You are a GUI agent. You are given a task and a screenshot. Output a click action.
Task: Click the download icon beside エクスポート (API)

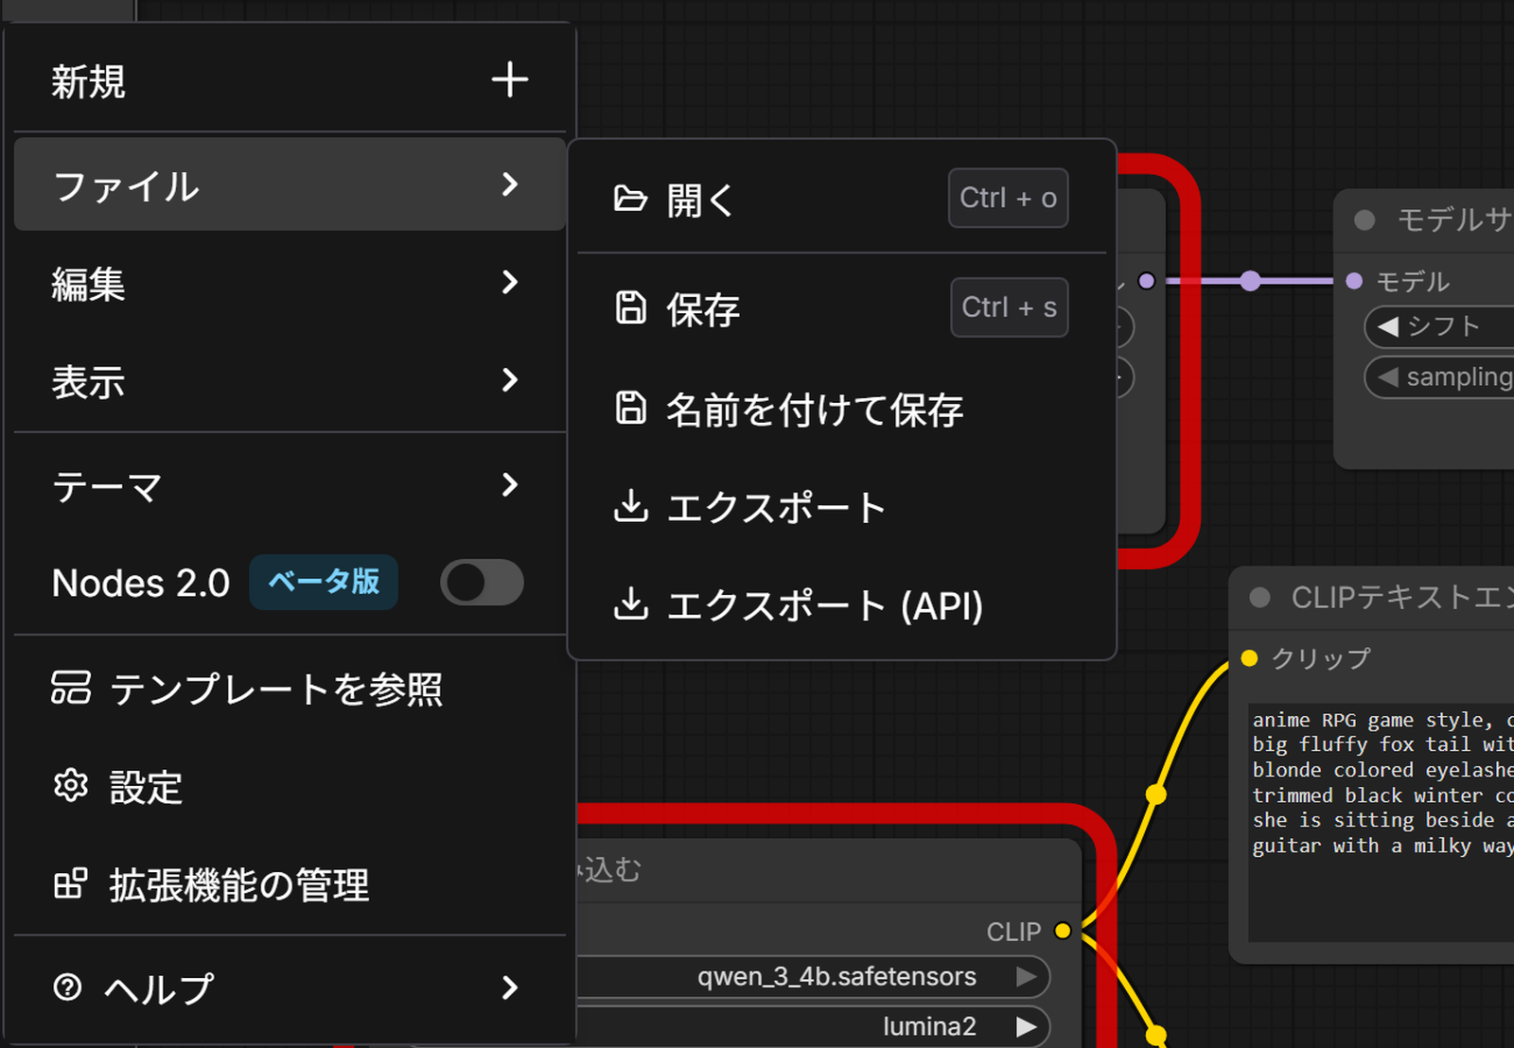point(630,604)
